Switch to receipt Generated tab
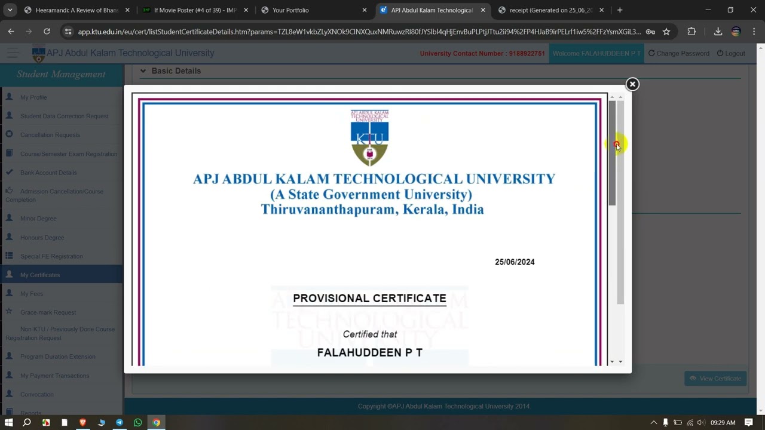765x430 pixels. 550,10
